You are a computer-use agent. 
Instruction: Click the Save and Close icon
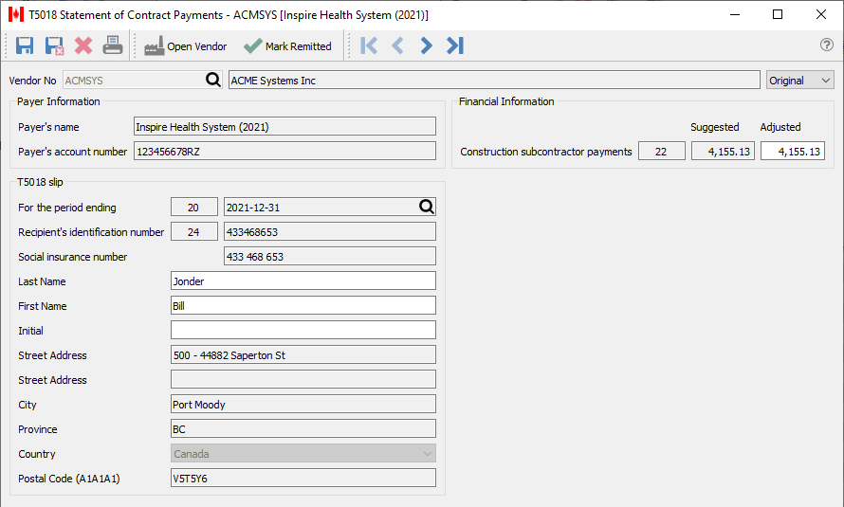(54, 45)
